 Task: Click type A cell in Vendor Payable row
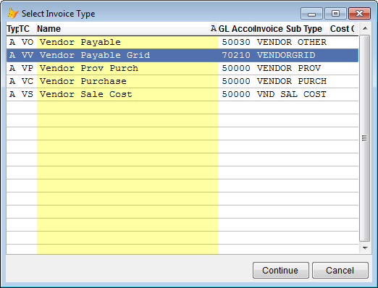[x=12, y=42]
